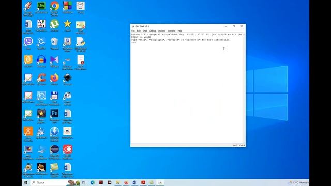331x186 pixels.
Task: Select the Google Chrome desktop shortcut
Action: tap(54, 8)
